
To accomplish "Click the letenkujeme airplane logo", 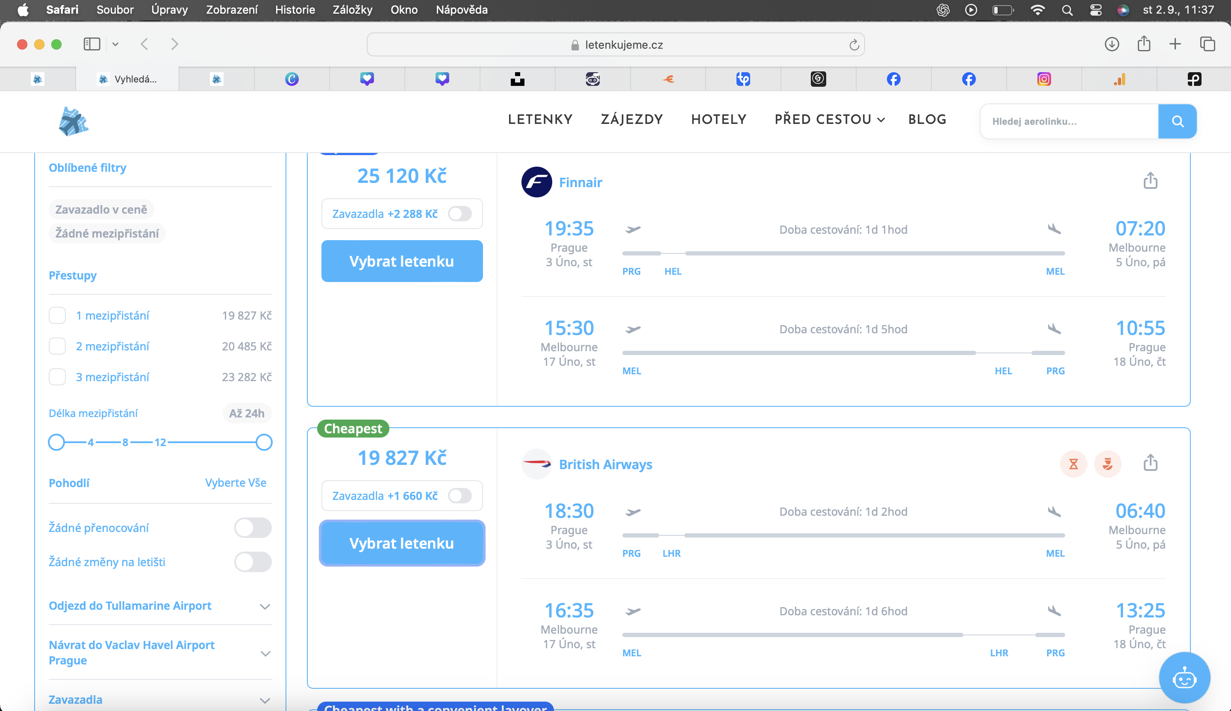I will pos(73,121).
